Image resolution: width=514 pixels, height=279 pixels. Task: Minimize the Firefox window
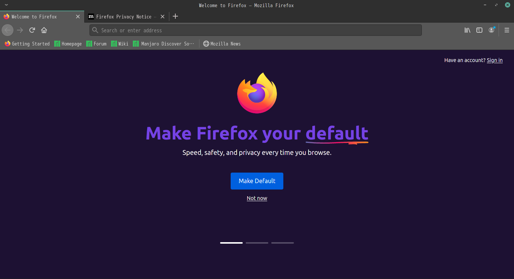485,5
